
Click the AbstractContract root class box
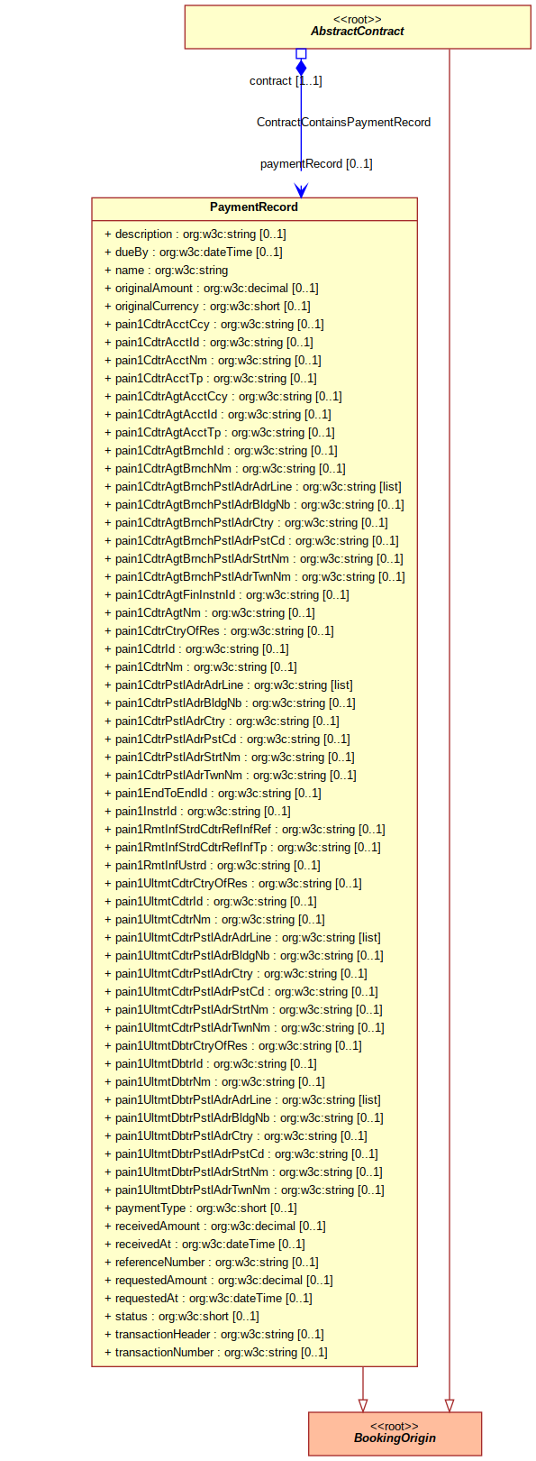coord(358,27)
